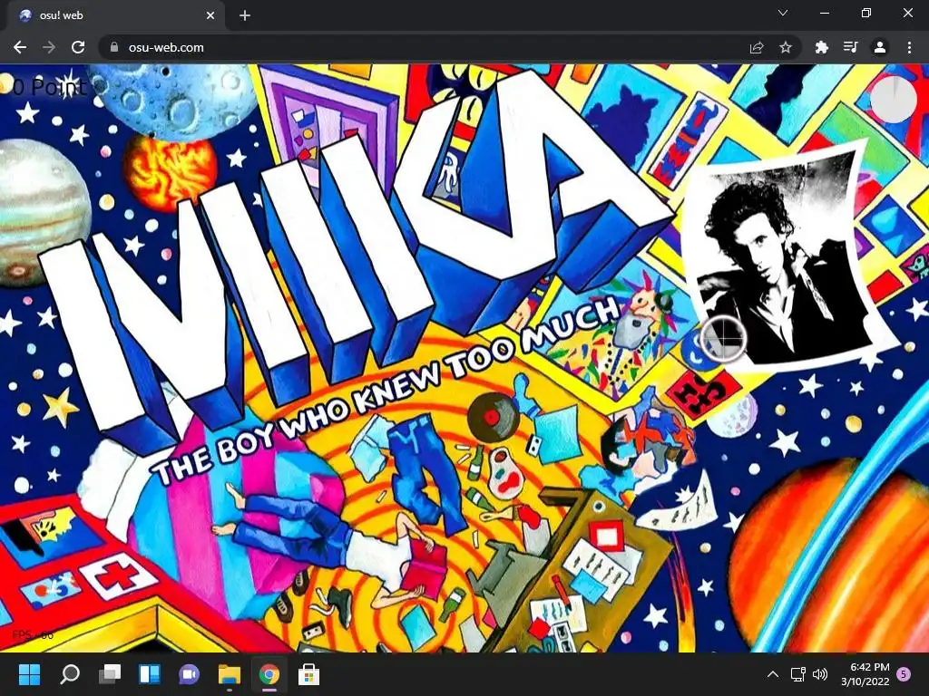Close the osu! web tab

(210, 16)
